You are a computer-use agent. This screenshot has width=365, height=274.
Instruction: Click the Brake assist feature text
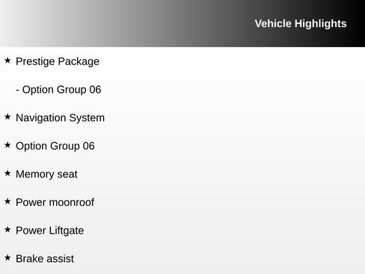coord(45,259)
